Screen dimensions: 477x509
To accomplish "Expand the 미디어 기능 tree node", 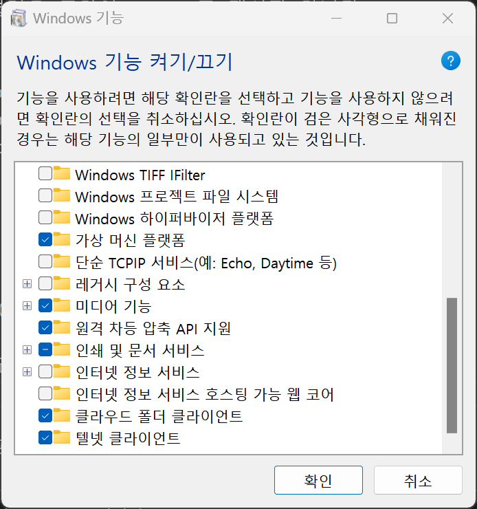I will pyautogui.click(x=27, y=305).
